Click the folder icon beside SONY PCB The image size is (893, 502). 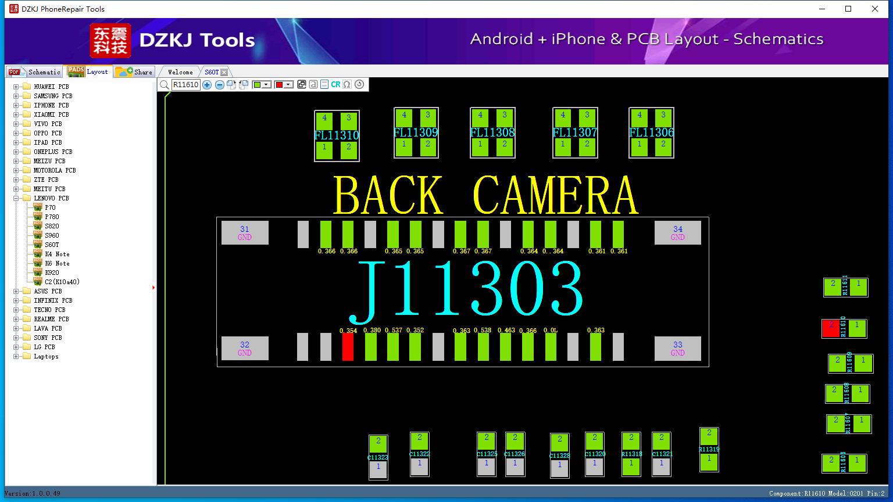click(x=26, y=338)
